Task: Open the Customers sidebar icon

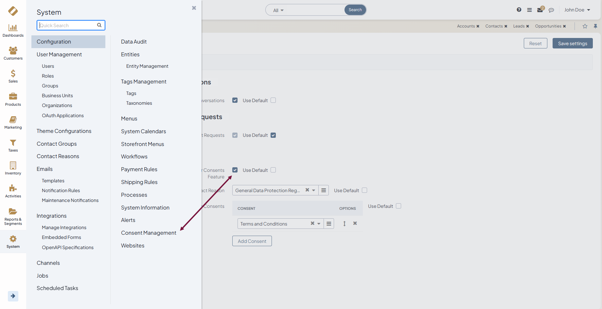Action: [13, 53]
